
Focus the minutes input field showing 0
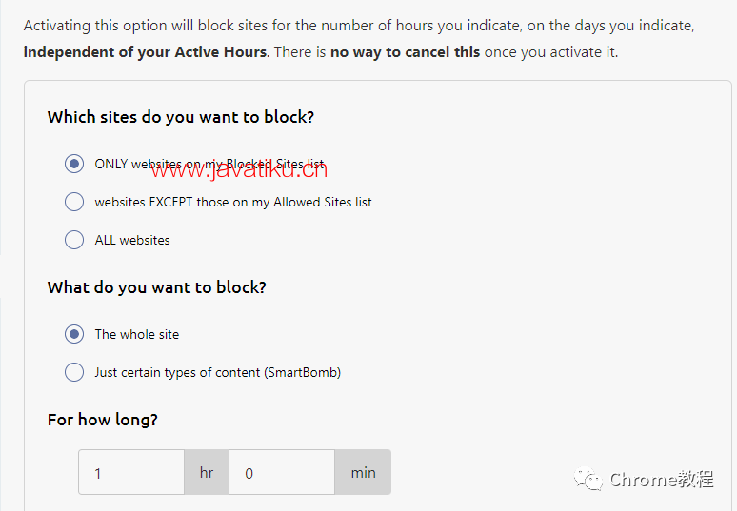coord(282,472)
